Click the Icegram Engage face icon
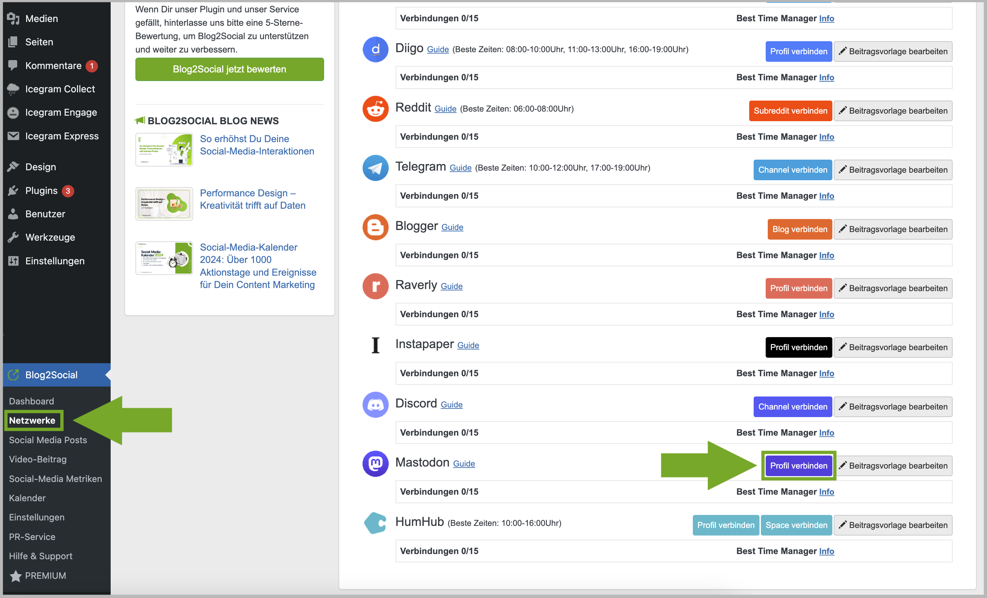 [x=13, y=112]
